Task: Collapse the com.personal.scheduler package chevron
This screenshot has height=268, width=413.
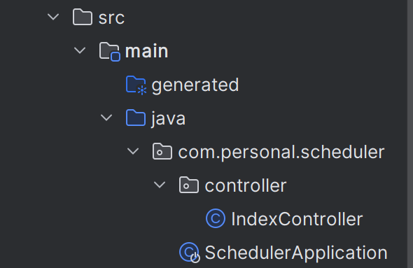Action: 133,151
